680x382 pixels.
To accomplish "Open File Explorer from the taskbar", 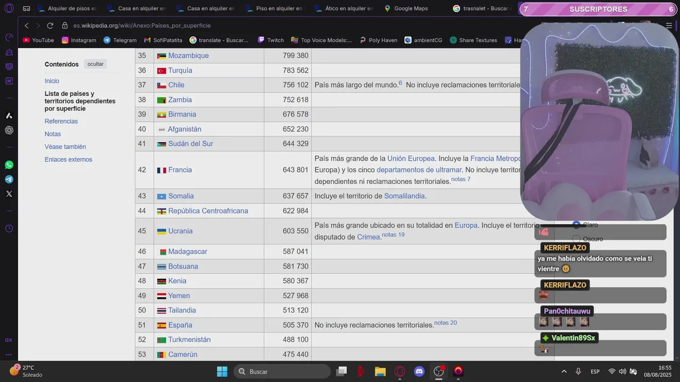I will tap(380, 371).
